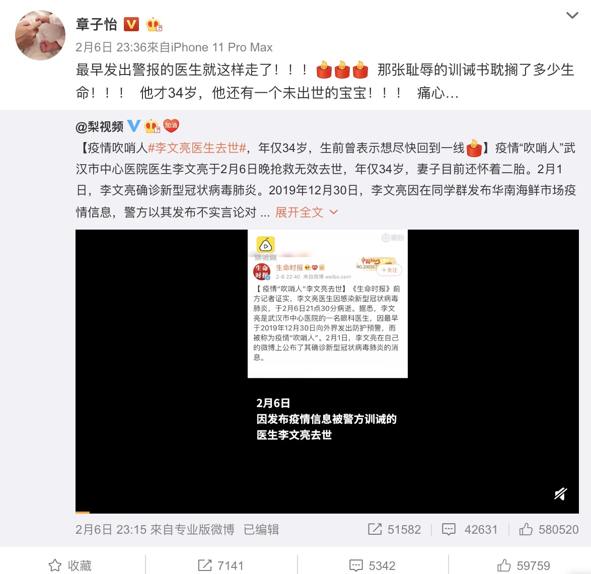Like 章子怡's post showing 59759
This screenshot has width=591, height=574.
click(524, 565)
